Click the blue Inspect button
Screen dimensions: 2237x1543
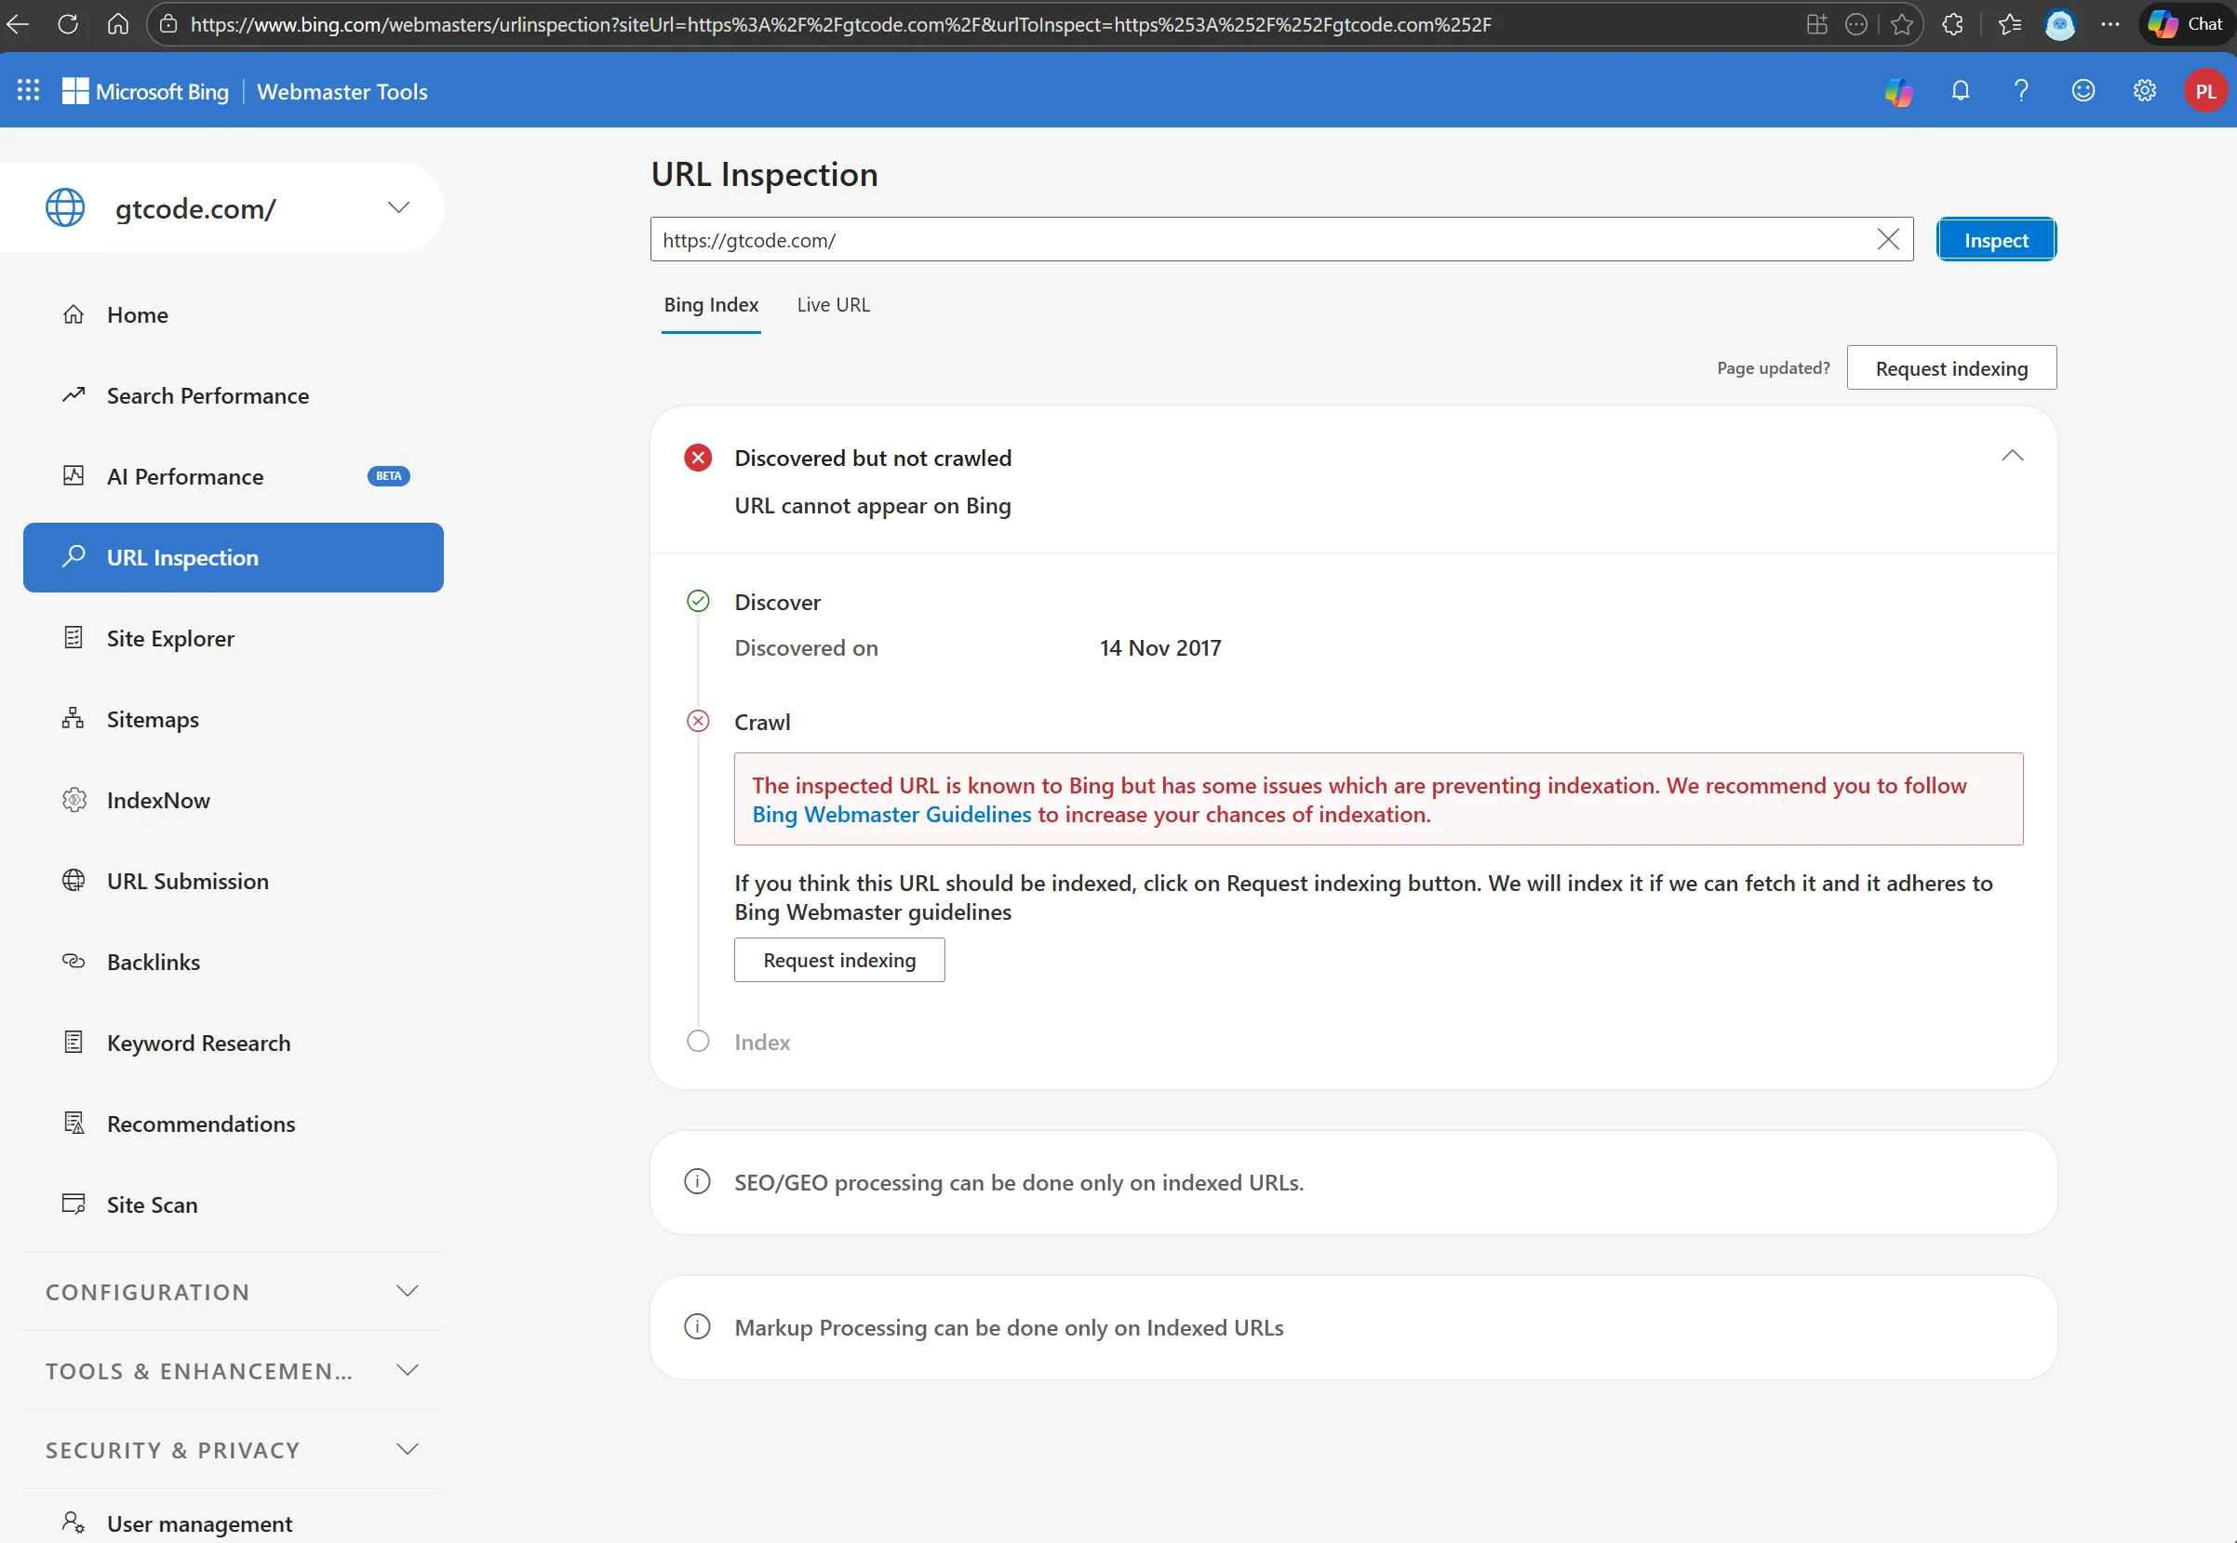(1995, 240)
